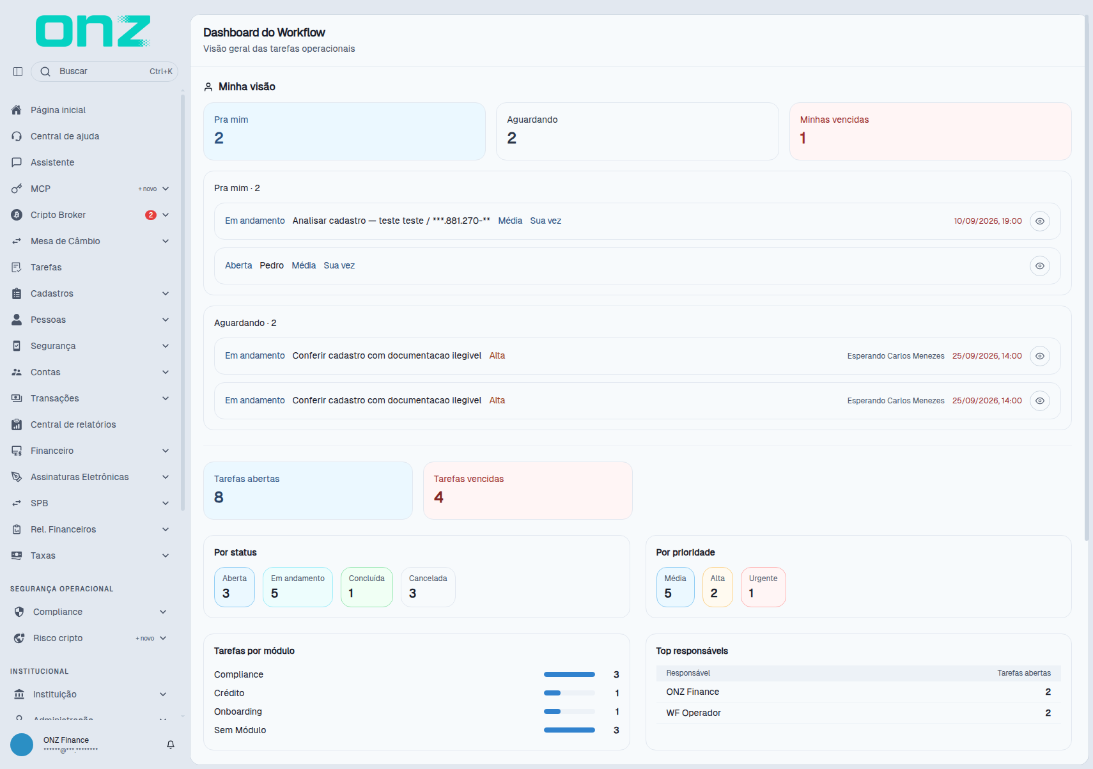Click the Crédito module progress bar
The image size is (1093, 769).
tap(570, 693)
